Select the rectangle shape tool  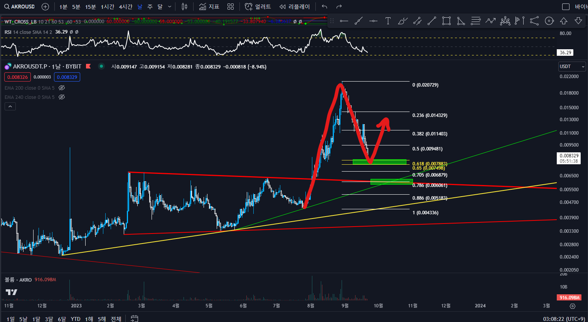coord(446,21)
